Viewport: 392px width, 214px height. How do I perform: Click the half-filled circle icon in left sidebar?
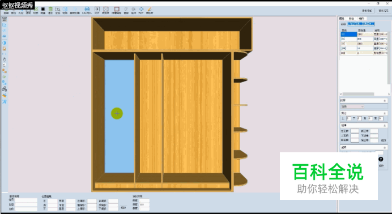tap(5, 42)
